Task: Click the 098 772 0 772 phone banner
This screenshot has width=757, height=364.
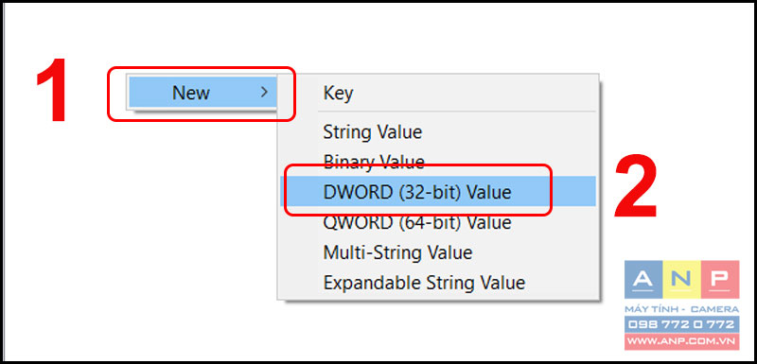Action: click(681, 324)
